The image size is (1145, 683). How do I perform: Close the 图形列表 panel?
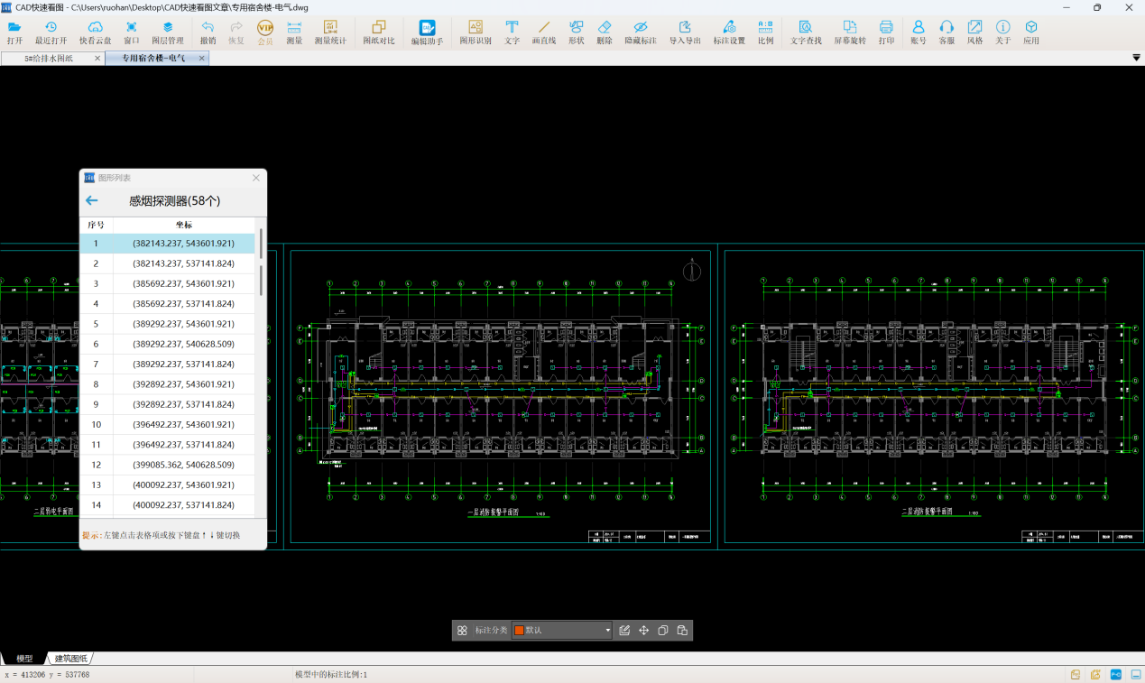[x=255, y=178]
